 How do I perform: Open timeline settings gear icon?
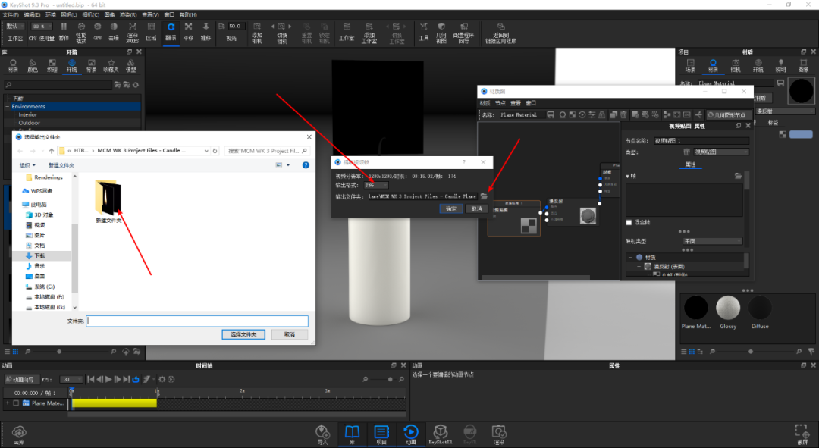162,379
